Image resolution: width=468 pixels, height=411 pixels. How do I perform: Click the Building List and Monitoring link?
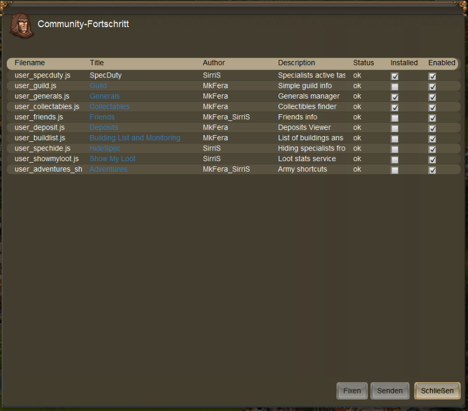[135, 138]
